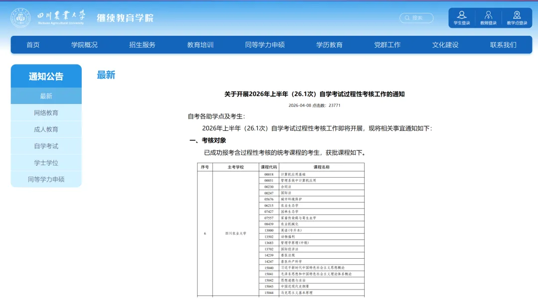This screenshot has height=299, width=538.
Task: Click the 四川农业大学 table cell
Action: (x=236, y=233)
